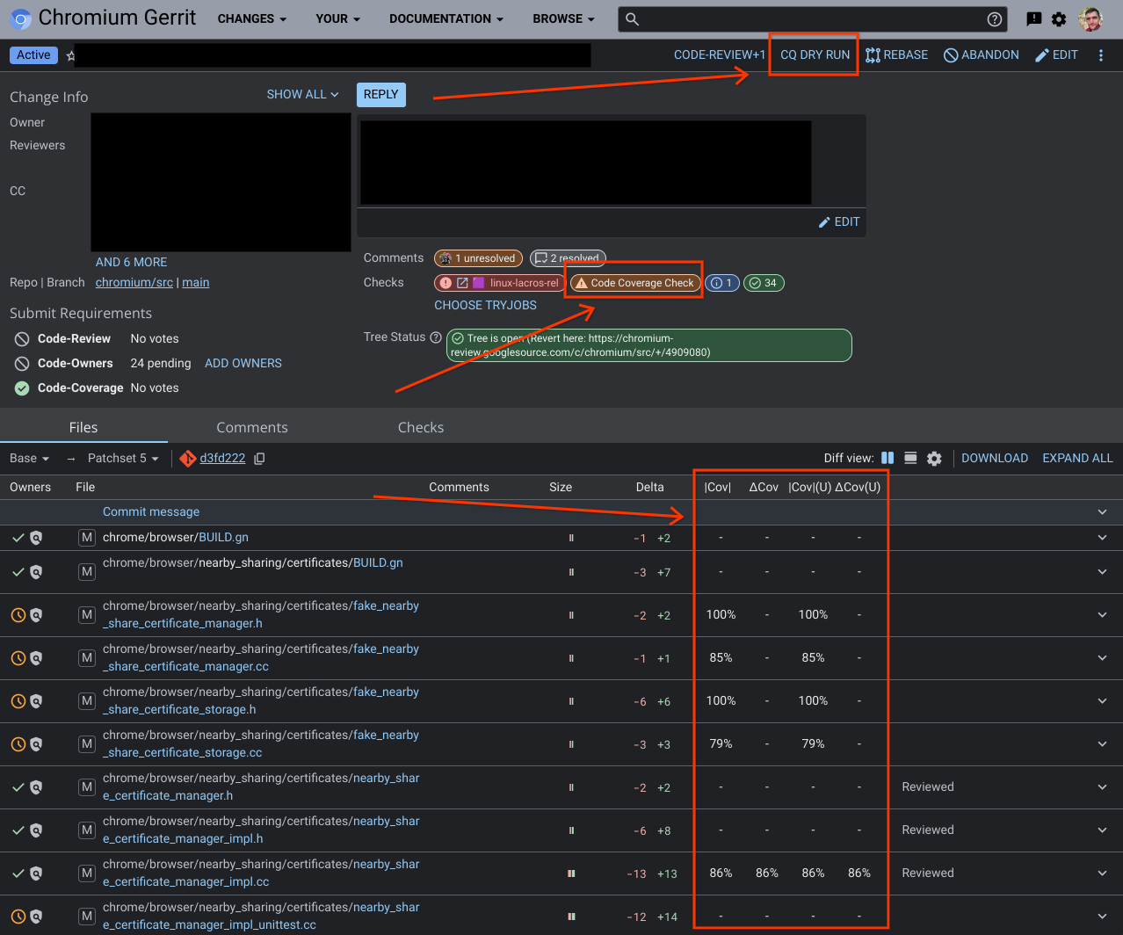Switch to the Checks tab
The width and height of the screenshot is (1123, 935).
click(420, 427)
